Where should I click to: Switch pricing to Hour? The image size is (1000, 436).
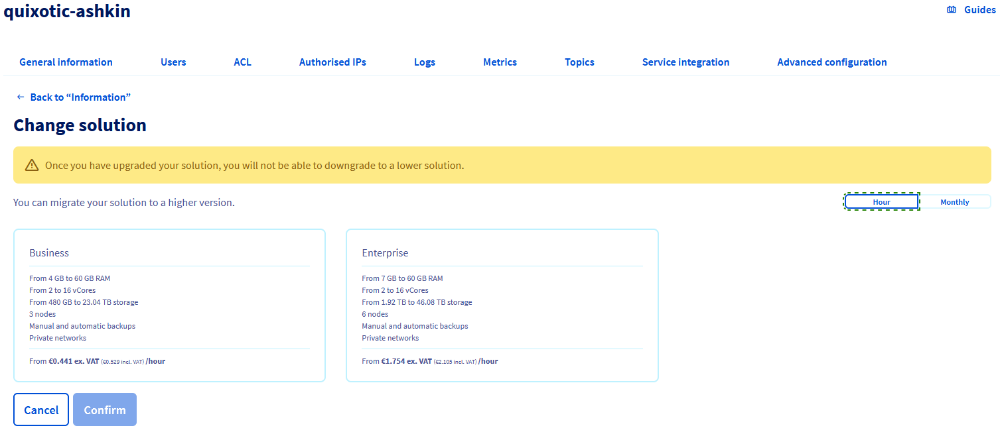[x=881, y=202]
